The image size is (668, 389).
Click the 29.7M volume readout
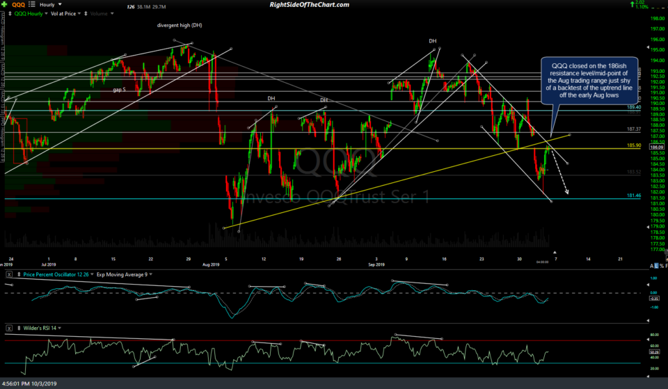[x=159, y=7]
